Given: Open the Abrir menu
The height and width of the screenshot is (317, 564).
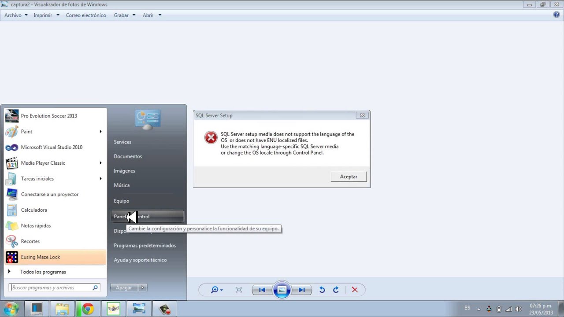Looking at the screenshot, I should (x=152, y=15).
